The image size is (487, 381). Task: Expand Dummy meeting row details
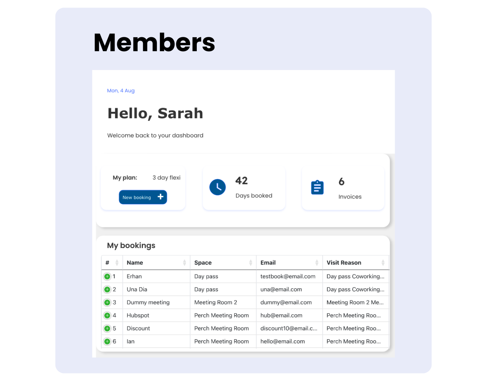coord(107,303)
